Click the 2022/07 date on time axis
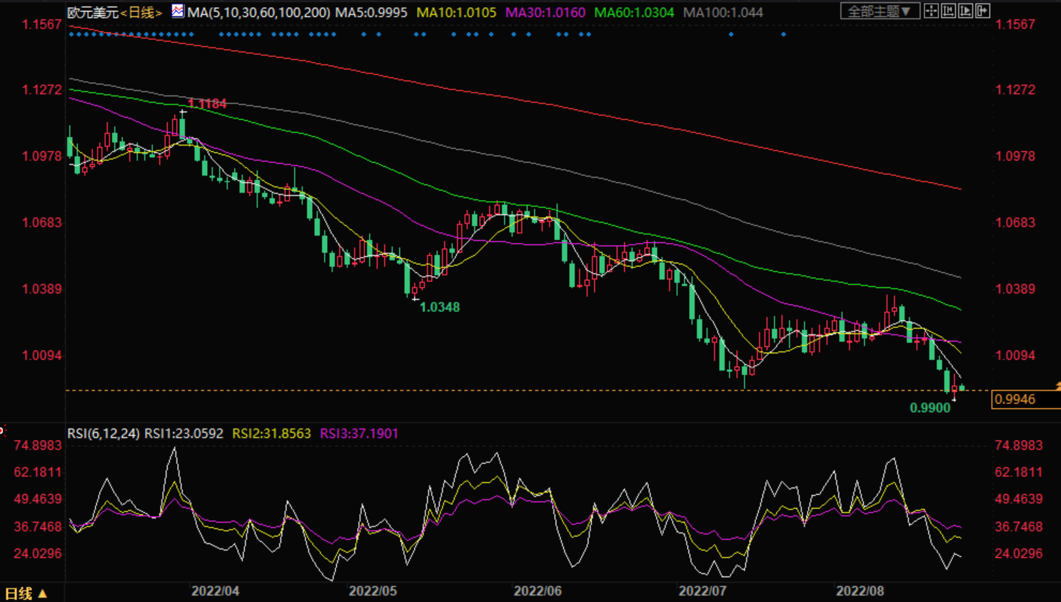The image size is (1061, 602). 703,591
